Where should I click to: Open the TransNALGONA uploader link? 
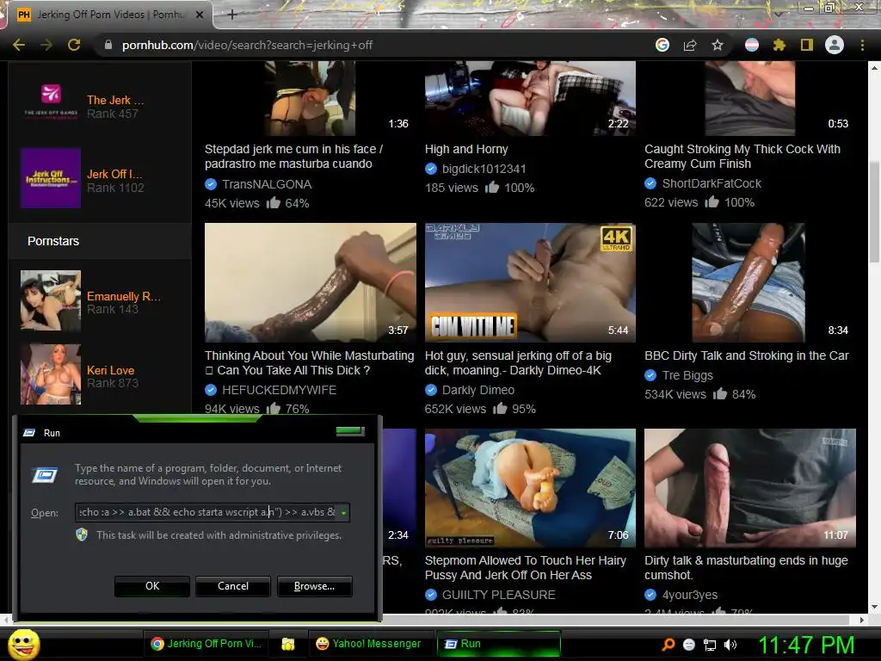point(267,184)
